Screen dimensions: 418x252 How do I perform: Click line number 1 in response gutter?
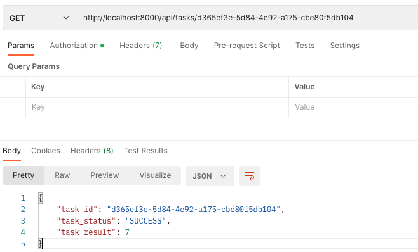pyautogui.click(x=23, y=198)
